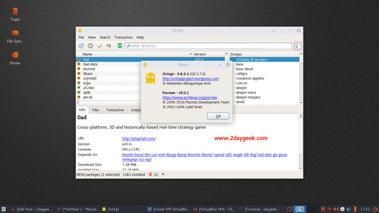
Task: Open the outdated packages dropdown in status bar
Action: [163, 174]
